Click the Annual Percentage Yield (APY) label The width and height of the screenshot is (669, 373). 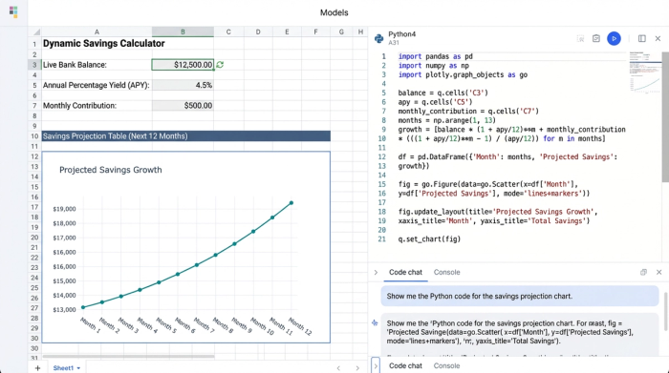96,85
